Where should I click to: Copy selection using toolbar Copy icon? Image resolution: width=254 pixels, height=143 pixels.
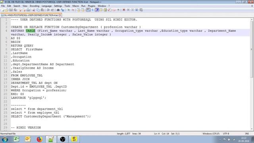coord(38,10)
